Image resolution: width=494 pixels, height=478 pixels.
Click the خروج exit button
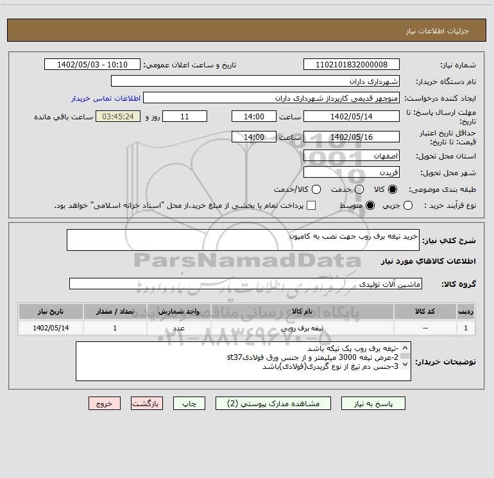tap(105, 404)
